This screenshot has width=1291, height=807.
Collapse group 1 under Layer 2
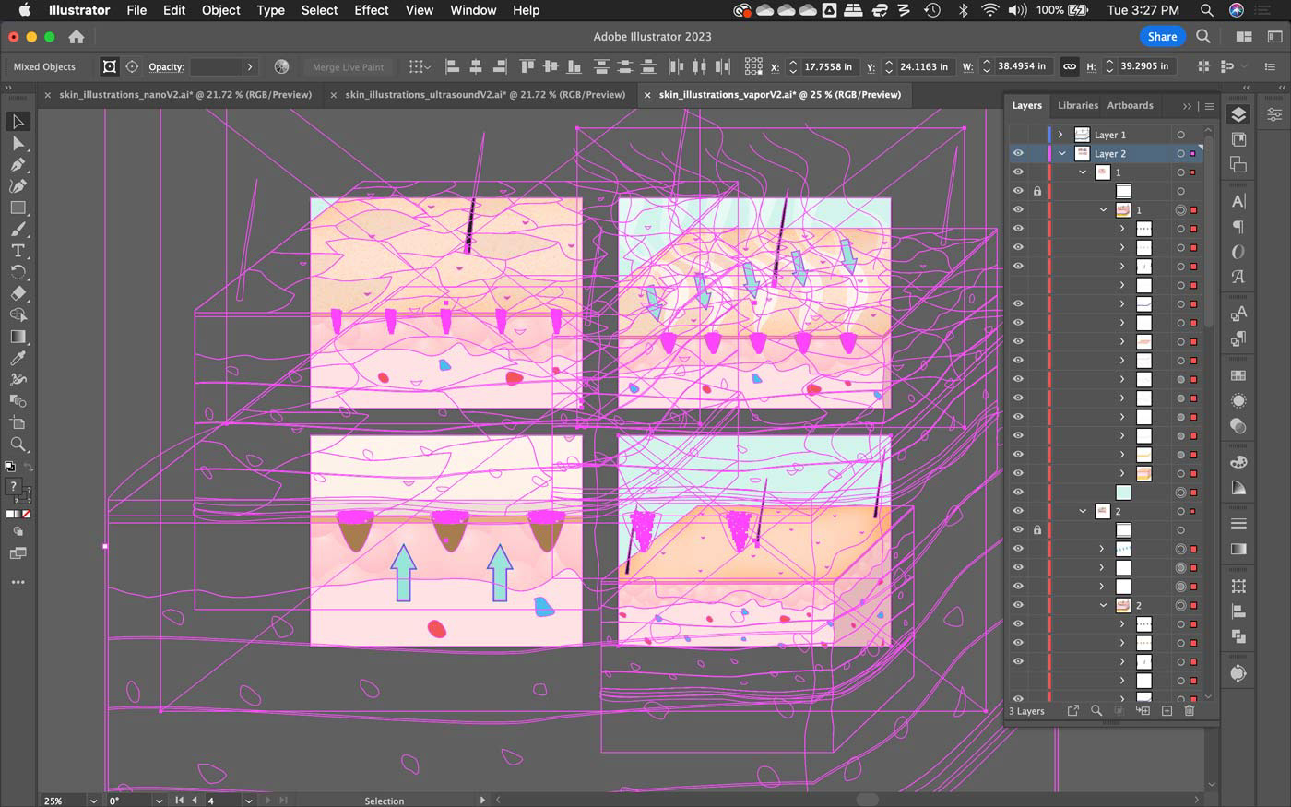point(1083,172)
